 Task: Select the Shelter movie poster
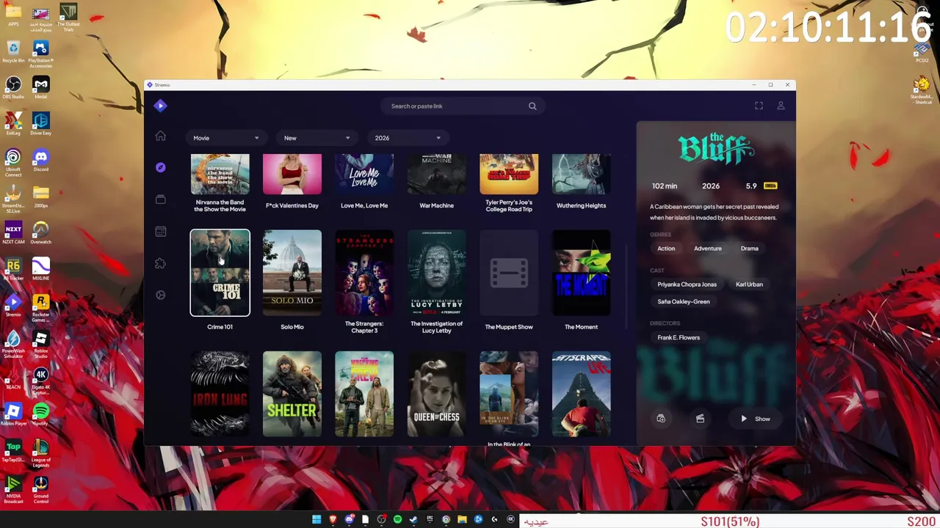pos(292,394)
